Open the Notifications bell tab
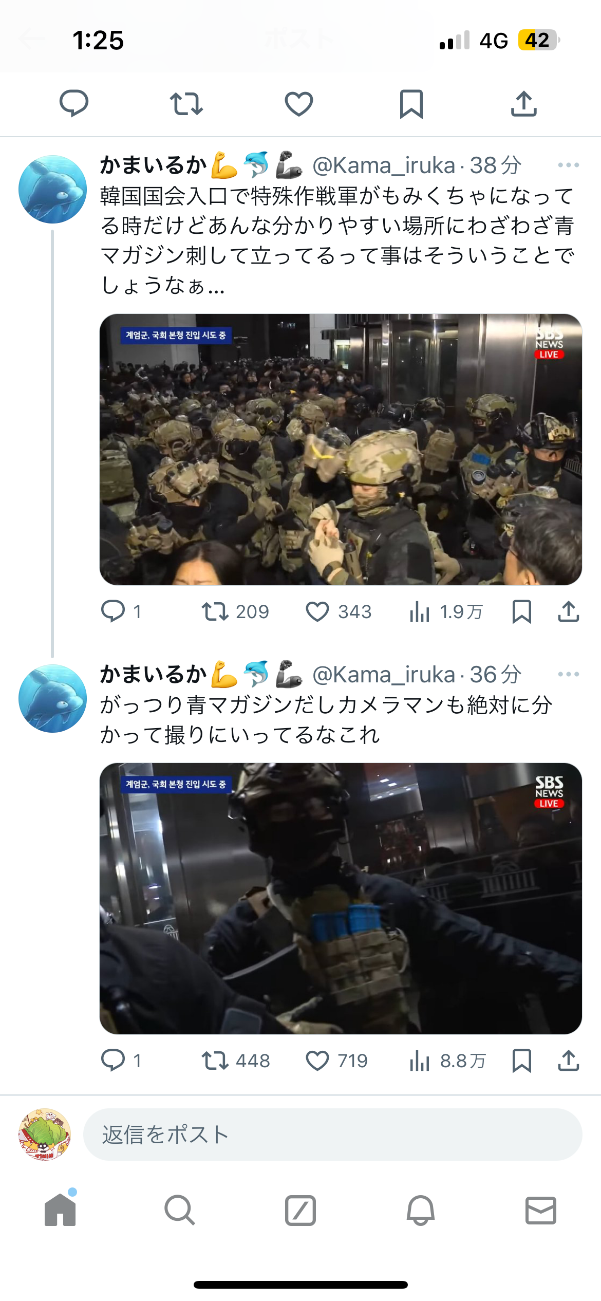The height and width of the screenshot is (1301, 601). 421,1210
